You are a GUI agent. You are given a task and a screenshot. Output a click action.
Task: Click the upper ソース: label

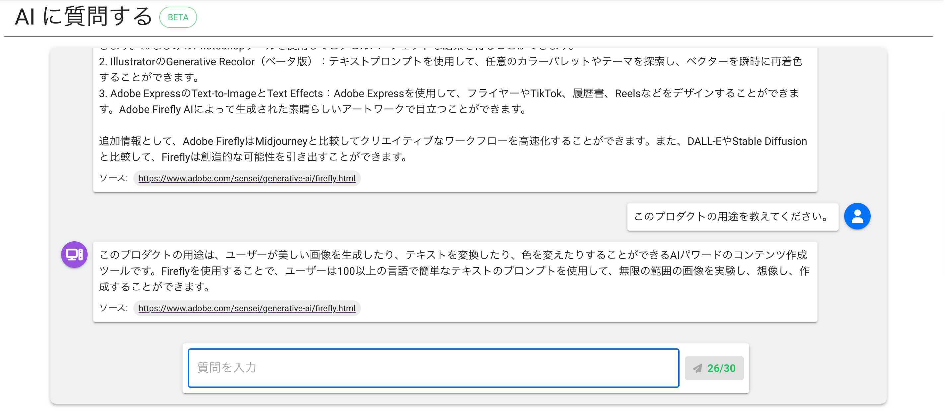coord(113,178)
